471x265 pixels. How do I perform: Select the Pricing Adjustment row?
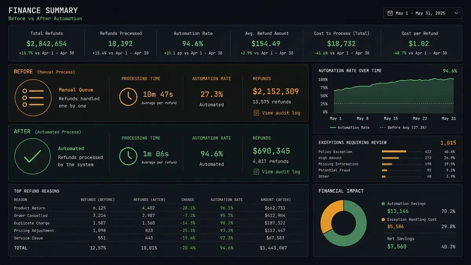pos(158,230)
